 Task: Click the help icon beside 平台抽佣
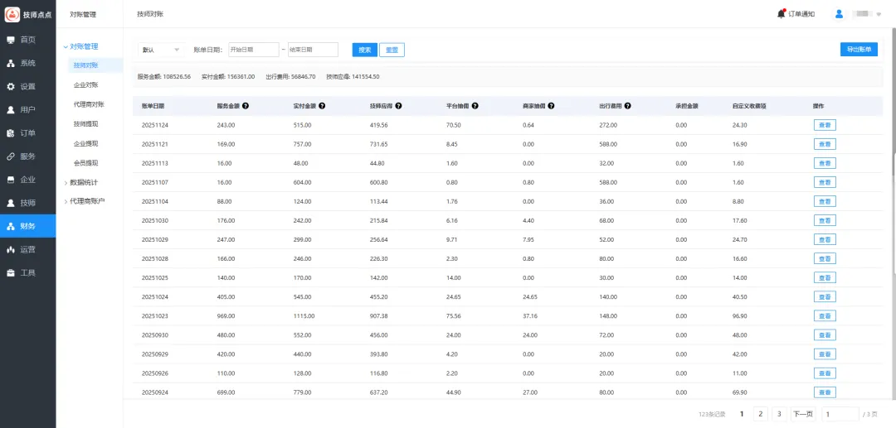click(475, 106)
